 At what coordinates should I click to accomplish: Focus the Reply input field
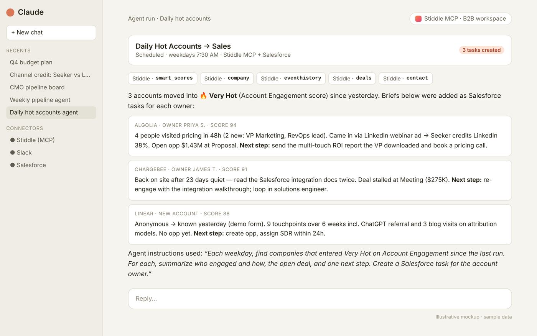tap(320, 299)
